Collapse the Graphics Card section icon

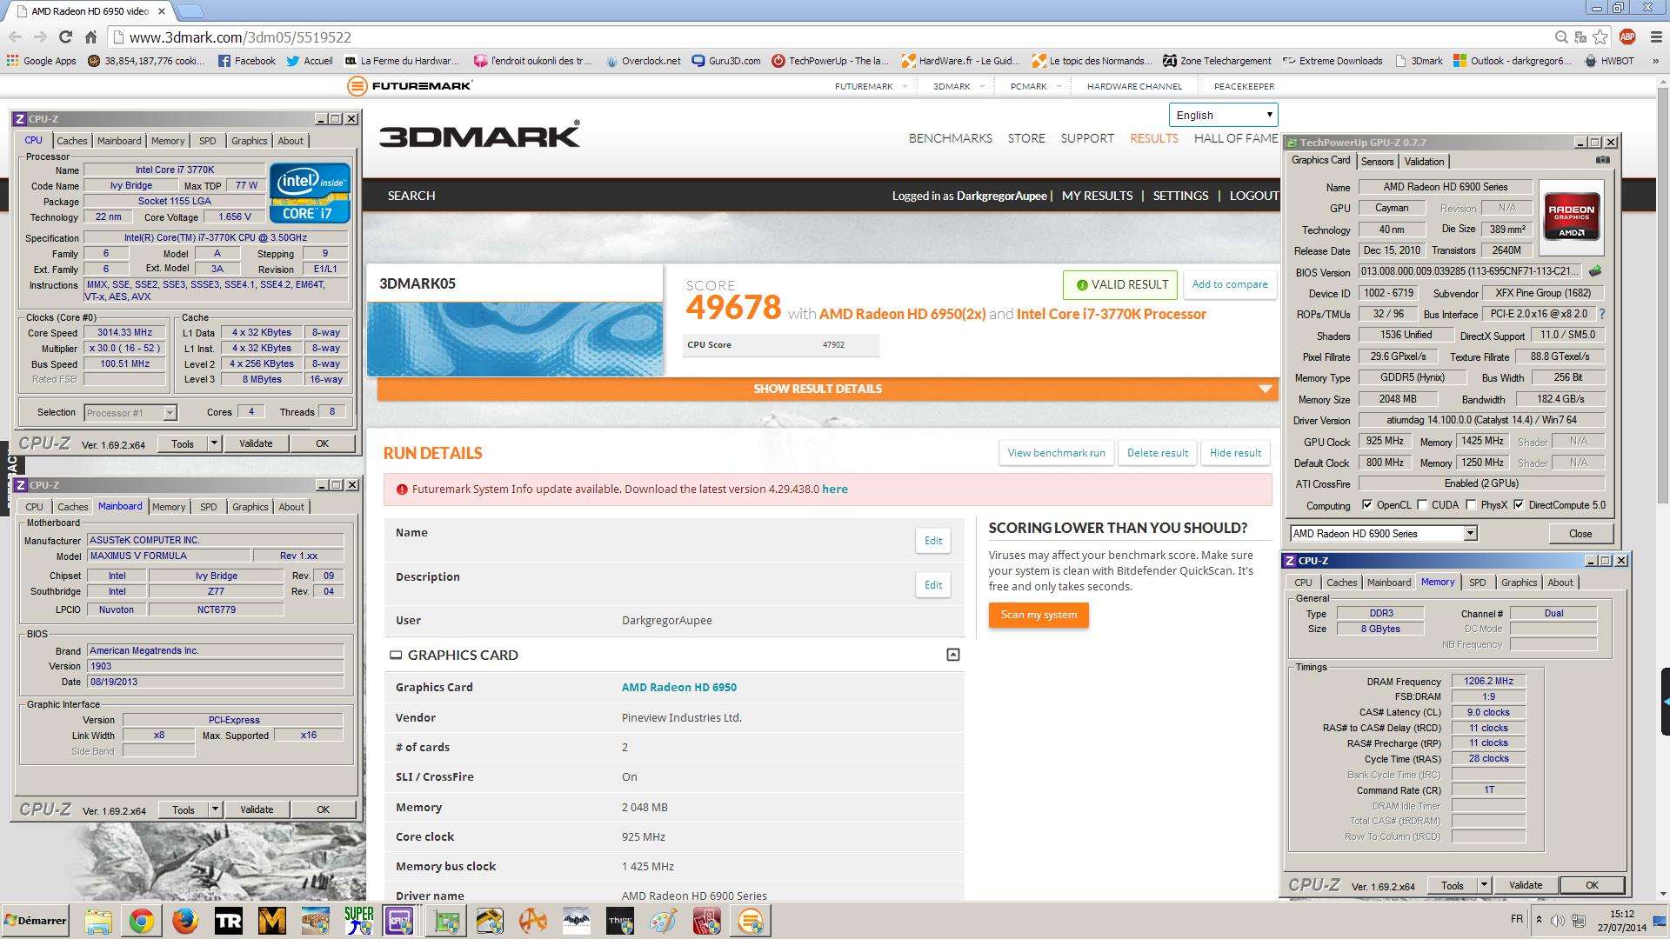[953, 655]
